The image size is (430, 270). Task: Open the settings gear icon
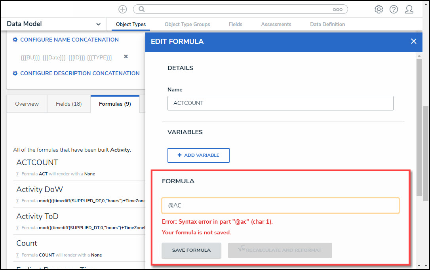[379, 9]
